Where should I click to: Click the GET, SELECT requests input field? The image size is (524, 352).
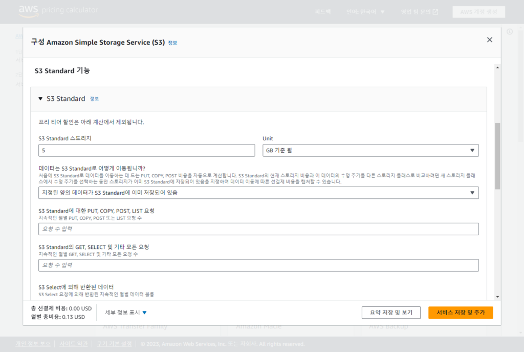(258, 265)
